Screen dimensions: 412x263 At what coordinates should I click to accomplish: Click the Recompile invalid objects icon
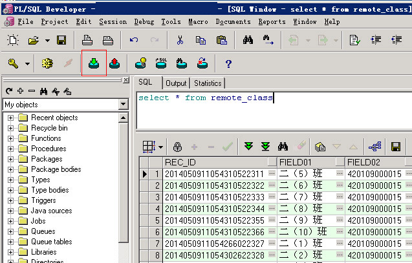[202, 63]
